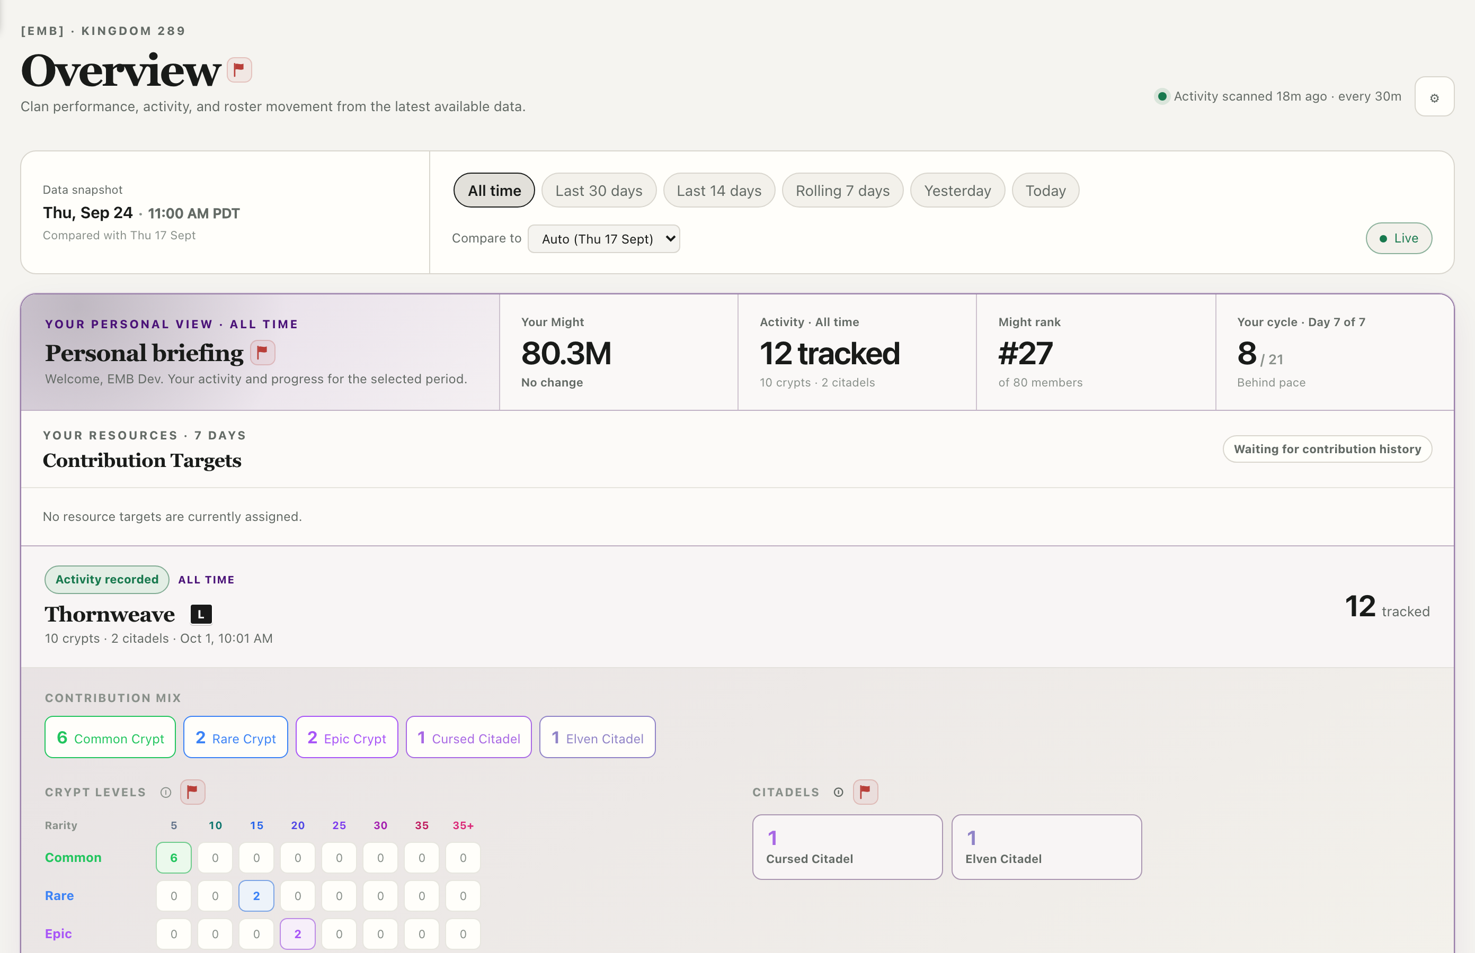Click the flag icon next to Personal briefing
This screenshot has height=953, width=1475.
tap(263, 353)
